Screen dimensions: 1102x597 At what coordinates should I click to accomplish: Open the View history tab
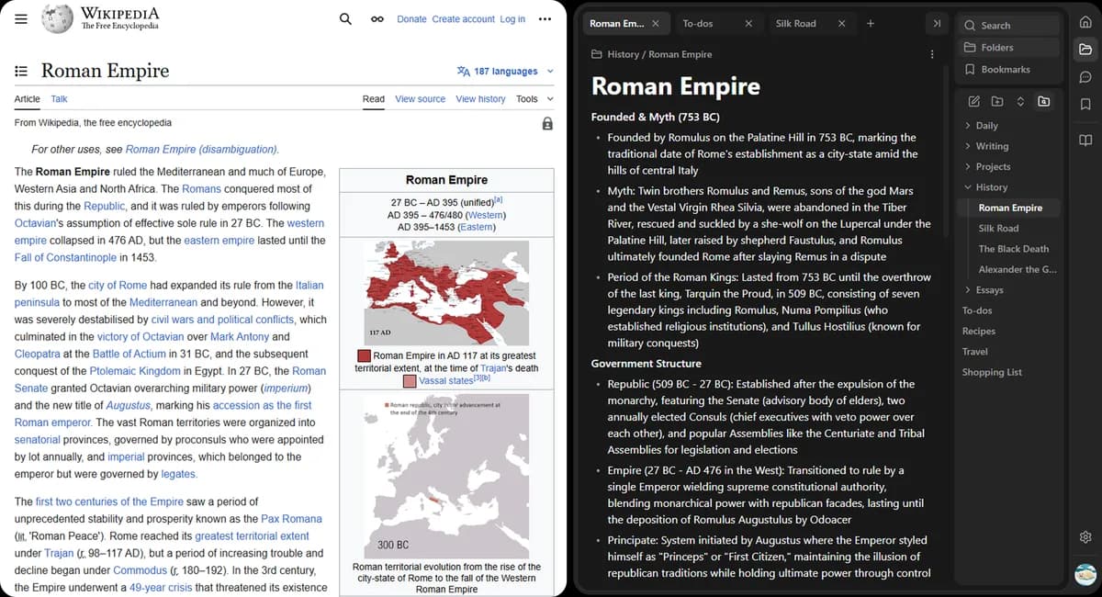tap(480, 99)
